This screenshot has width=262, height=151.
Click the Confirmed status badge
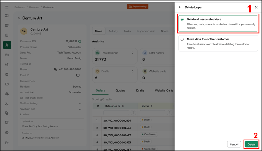pyautogui.click(x=149, y=134)
